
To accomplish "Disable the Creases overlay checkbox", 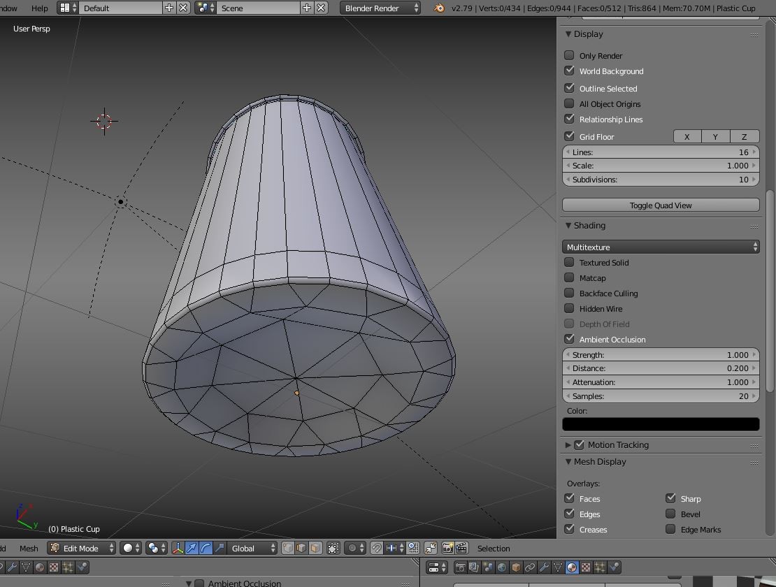I will pos(568,529).
